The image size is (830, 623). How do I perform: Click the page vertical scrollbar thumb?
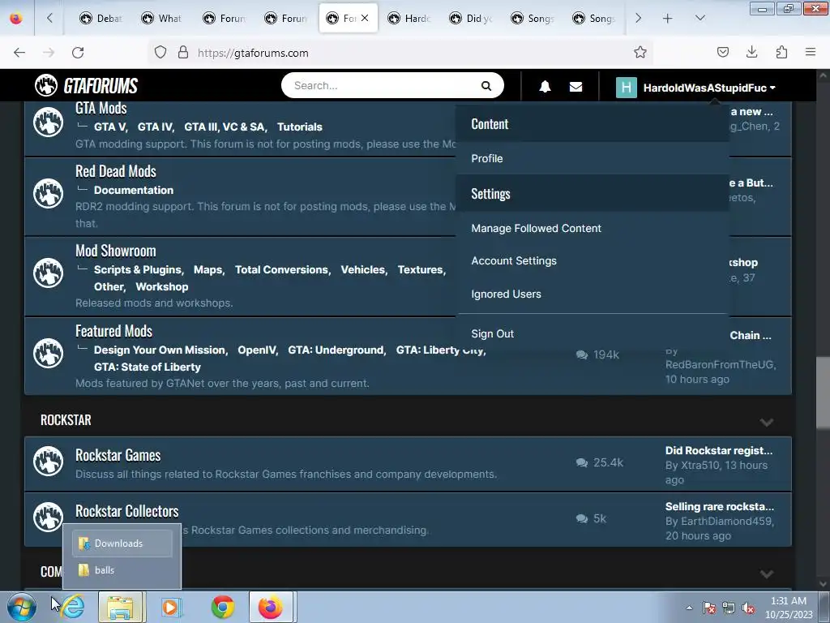tap(823, 392)
